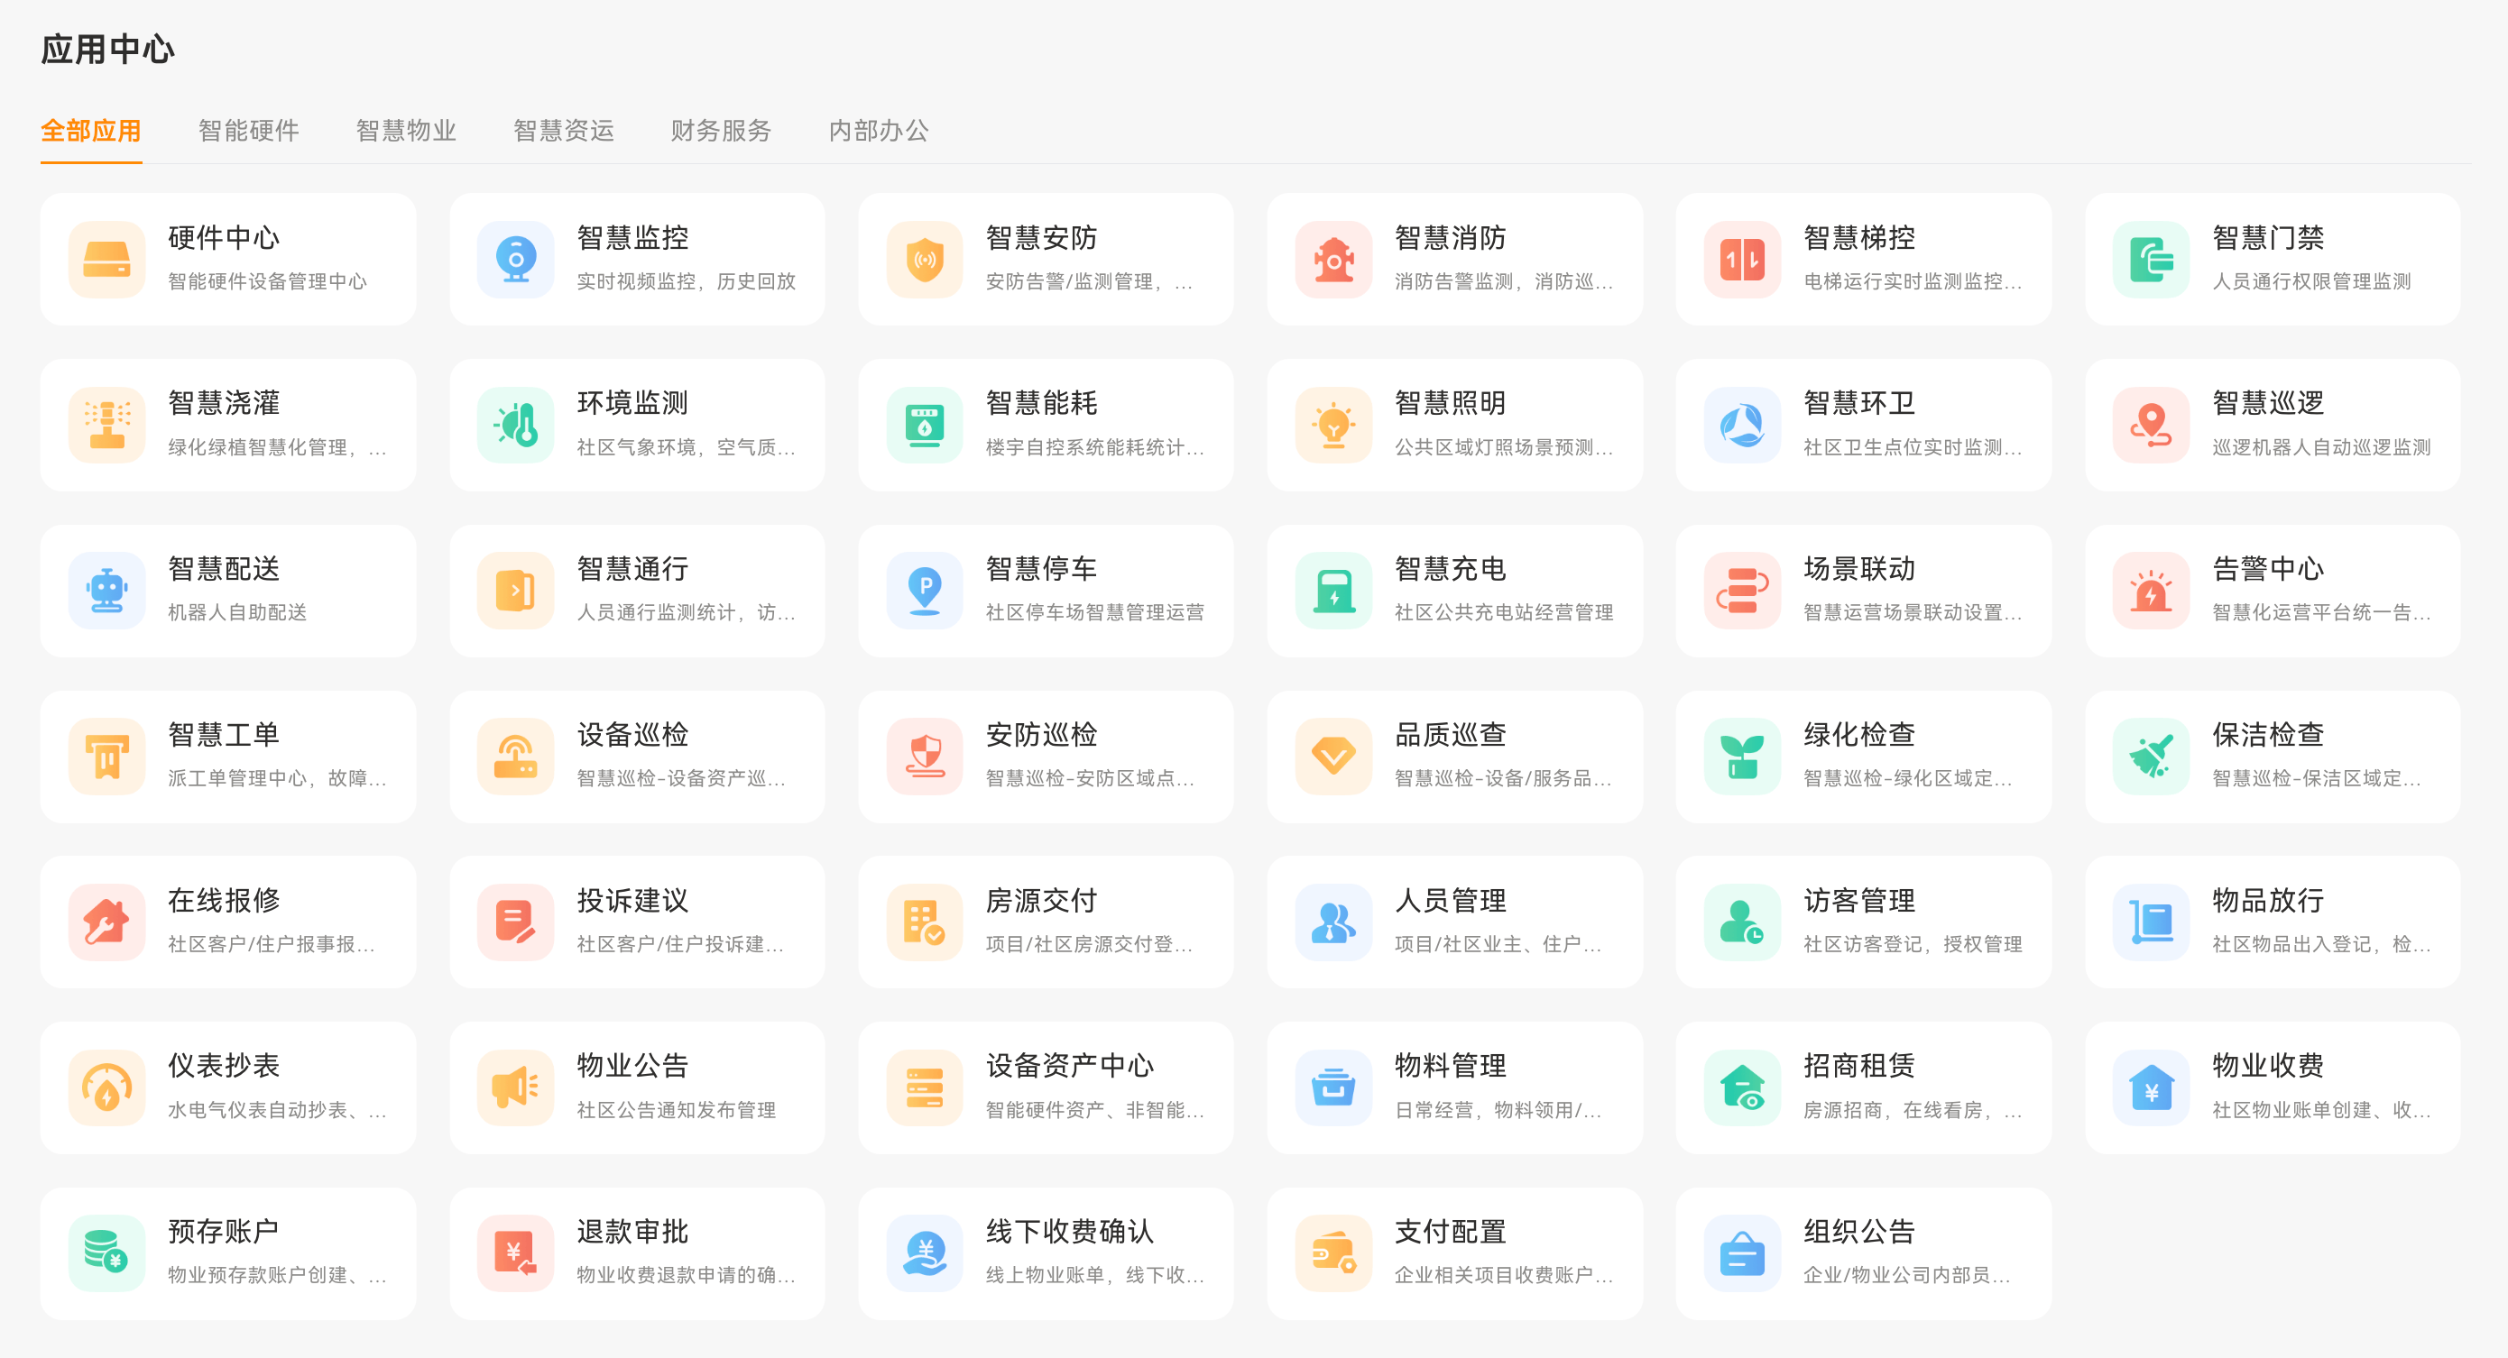Launch the 招商租赁 app card
Image resolution: width=2508 pixels, height=1358 pixels.
pos(1864,1087)
